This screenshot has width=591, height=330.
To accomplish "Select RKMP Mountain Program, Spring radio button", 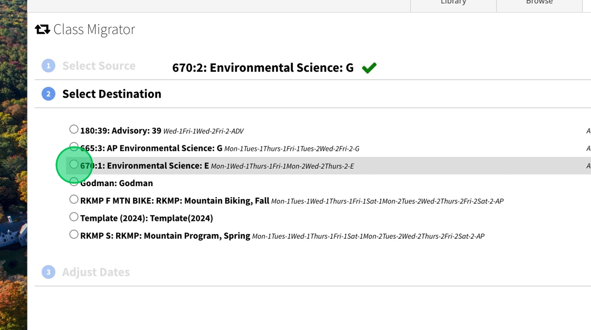I will point(74,234).
